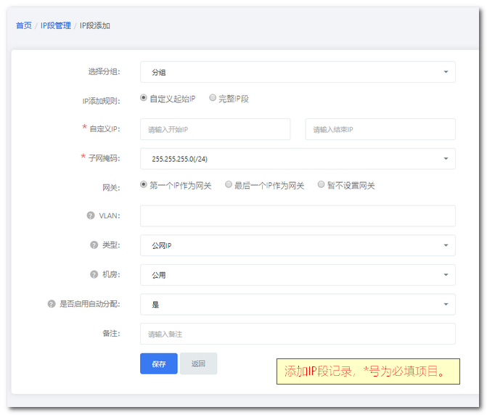Image resolution: width=487 pixels, height=415 pixels.
Task: Select the 自定义起始IP radio button
Action: (143, 98)
